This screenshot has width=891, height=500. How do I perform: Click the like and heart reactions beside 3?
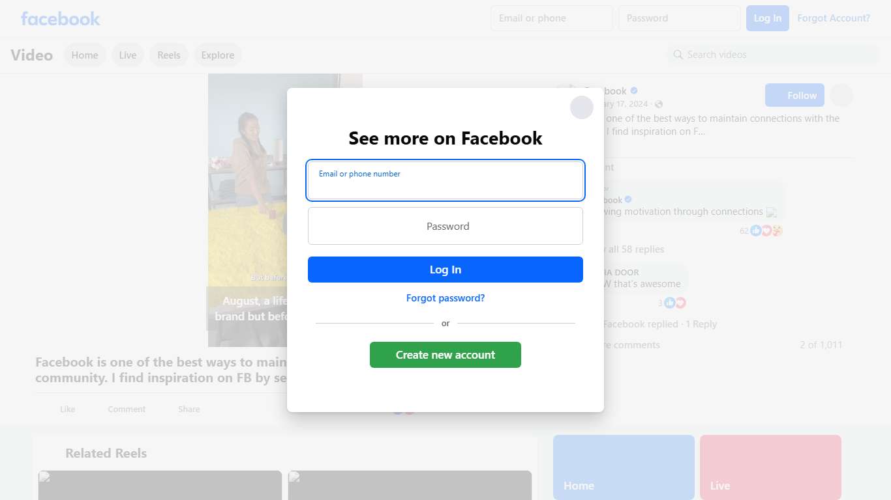(675, 303)
